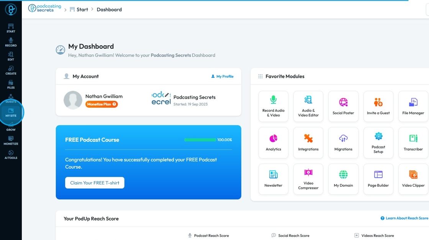Open the My Profile link

pyautogui.click(x=223, y=76)
